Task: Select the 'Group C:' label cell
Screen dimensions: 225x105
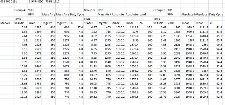Action: coord(160,10)
